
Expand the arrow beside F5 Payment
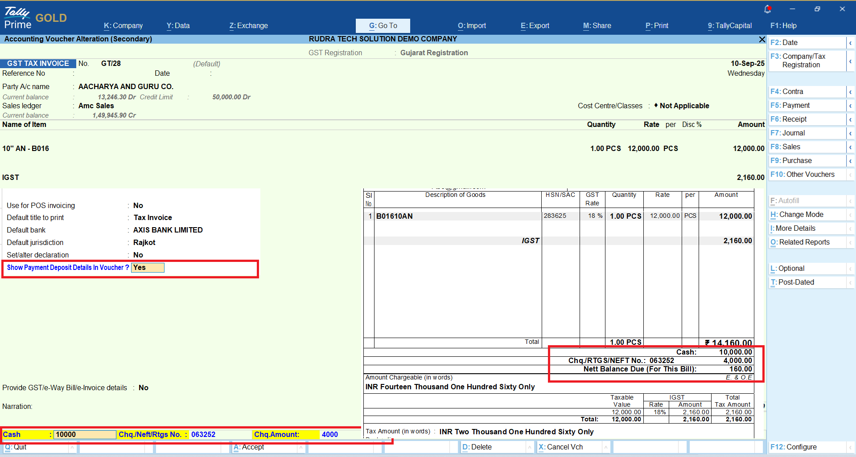click(x=850, y=106)
